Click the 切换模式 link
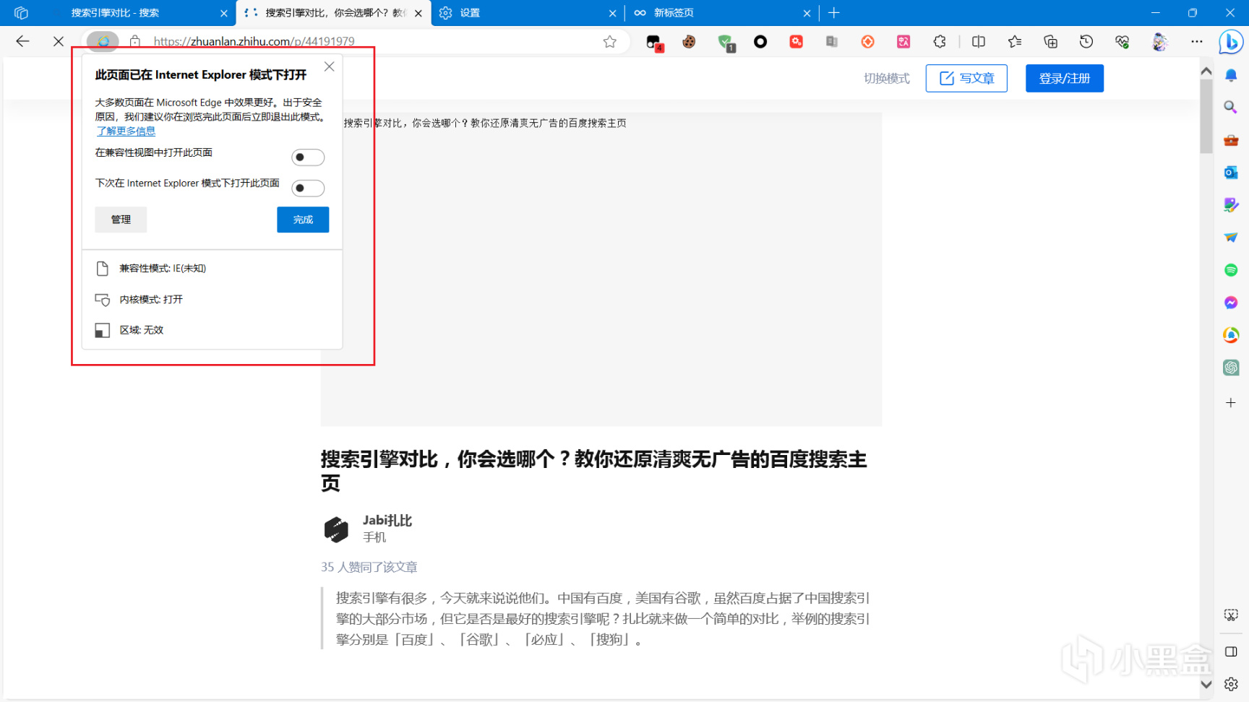Screen dimensions: 1249x702 coord(886,78)
